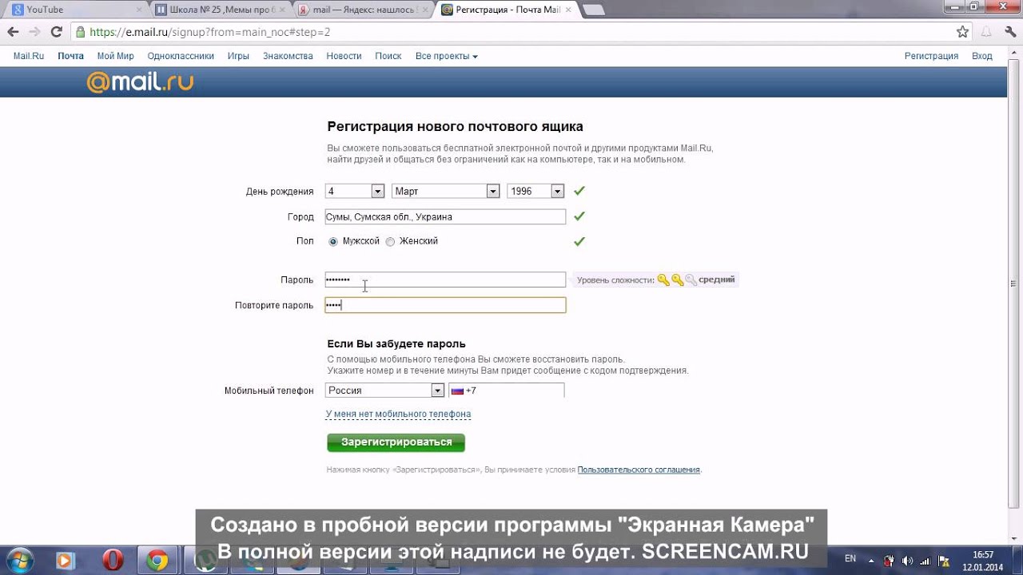Open Мой Мир in top navigation
The image size is (1023, 575).
coord(116,56)
